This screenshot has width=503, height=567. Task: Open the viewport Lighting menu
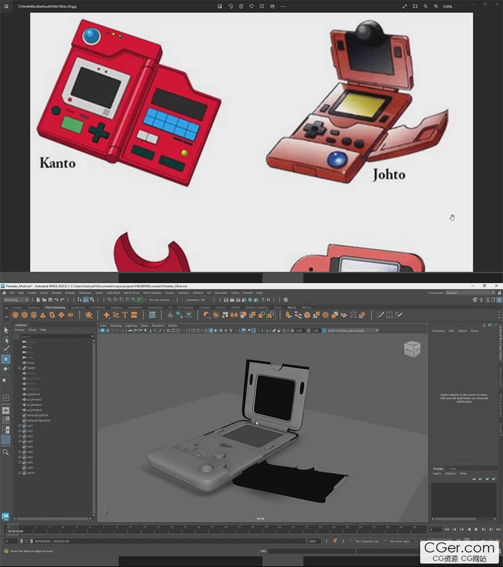tap(131, 326)
